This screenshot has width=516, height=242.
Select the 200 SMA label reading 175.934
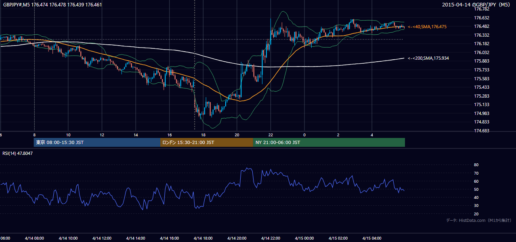428,58
